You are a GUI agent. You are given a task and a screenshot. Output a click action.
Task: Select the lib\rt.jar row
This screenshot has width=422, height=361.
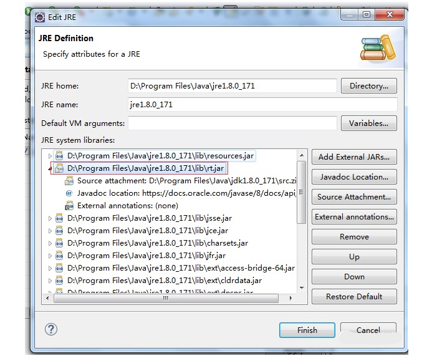point(140,168)
